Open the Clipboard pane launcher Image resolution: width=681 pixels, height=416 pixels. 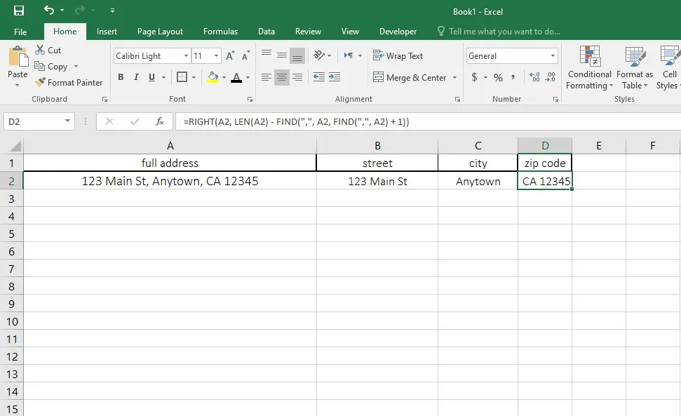(104, 100)
